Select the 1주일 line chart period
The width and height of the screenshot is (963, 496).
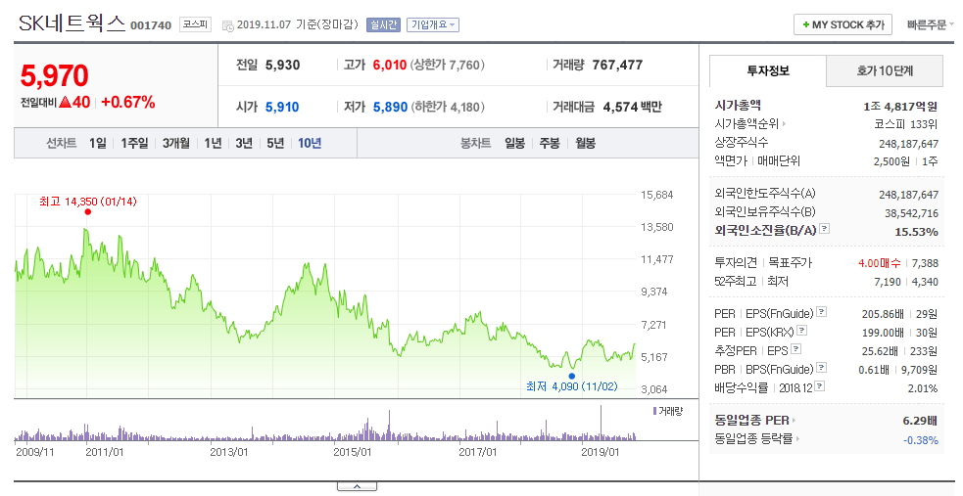tap(134, 144)
